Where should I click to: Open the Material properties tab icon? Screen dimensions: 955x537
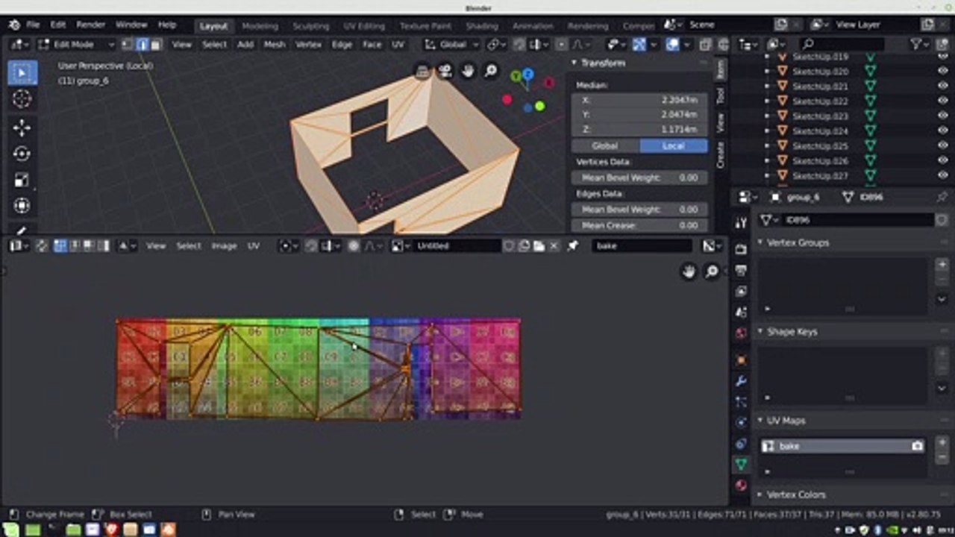click(740, 485)
